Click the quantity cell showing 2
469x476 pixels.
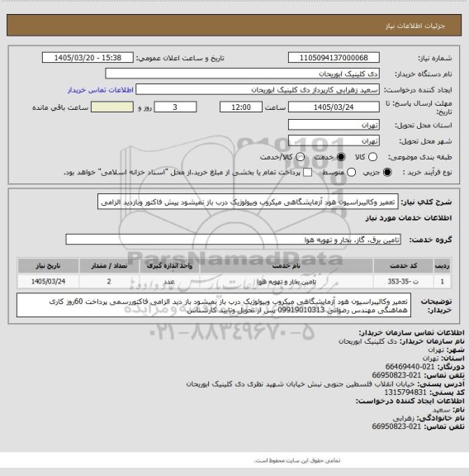click(109, 282)
